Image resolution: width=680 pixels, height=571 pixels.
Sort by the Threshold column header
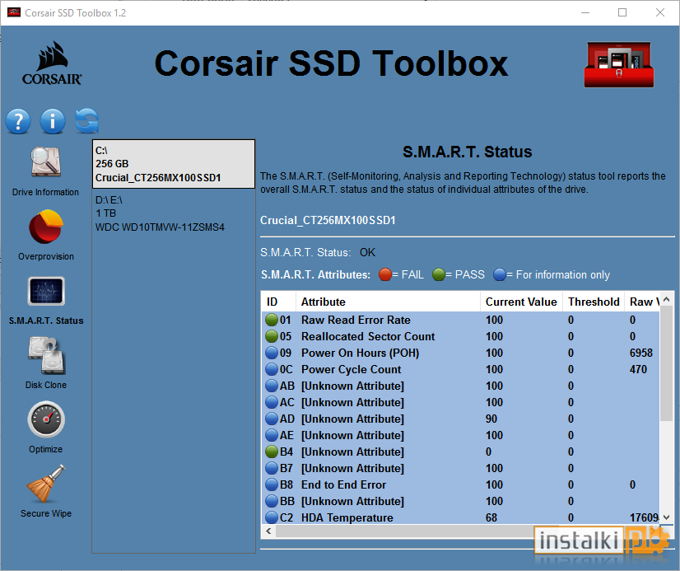tap(594, 302)
